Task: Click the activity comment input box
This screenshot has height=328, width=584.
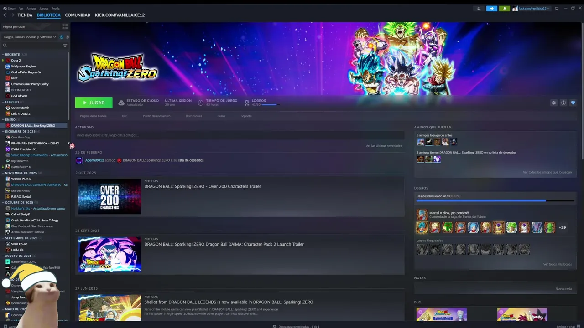Action: click(240, 135)
